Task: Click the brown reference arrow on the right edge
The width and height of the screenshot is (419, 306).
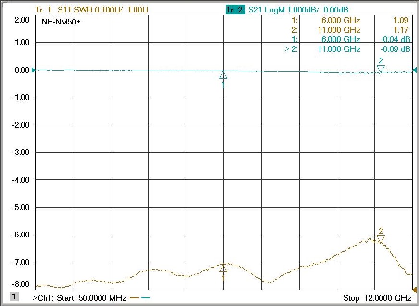Action: tap(415, 290)
